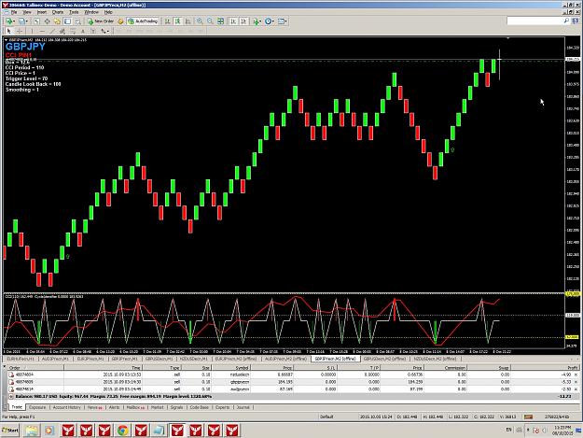Open the Insert menu
Screen dimensions: 583x438
click(x=42, y=12)
